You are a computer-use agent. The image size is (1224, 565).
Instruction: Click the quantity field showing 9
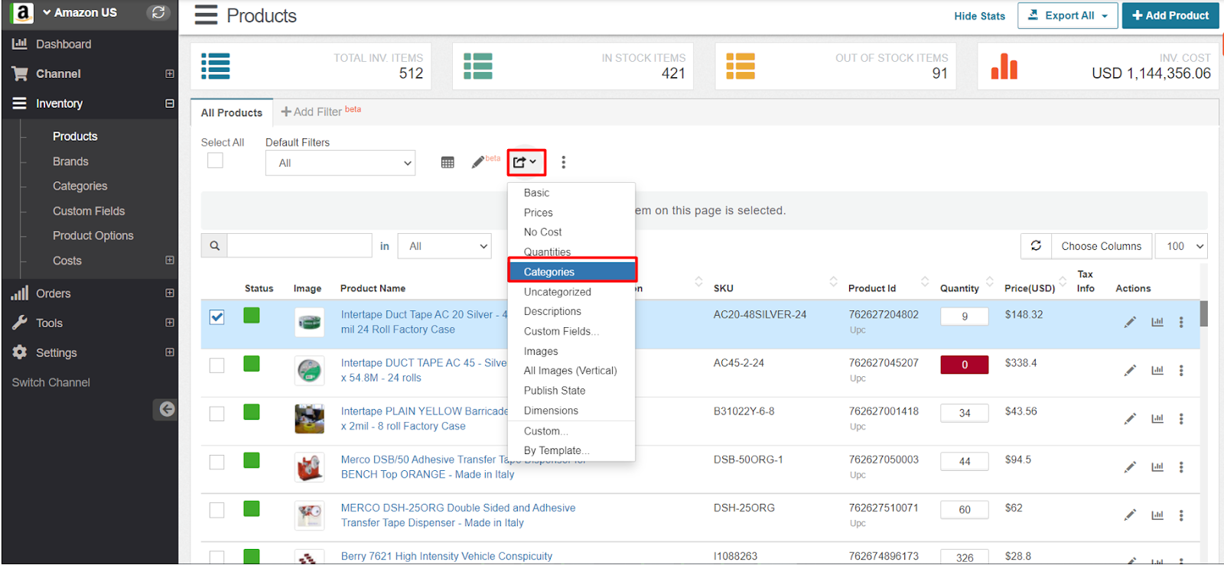tap(965, 316)
